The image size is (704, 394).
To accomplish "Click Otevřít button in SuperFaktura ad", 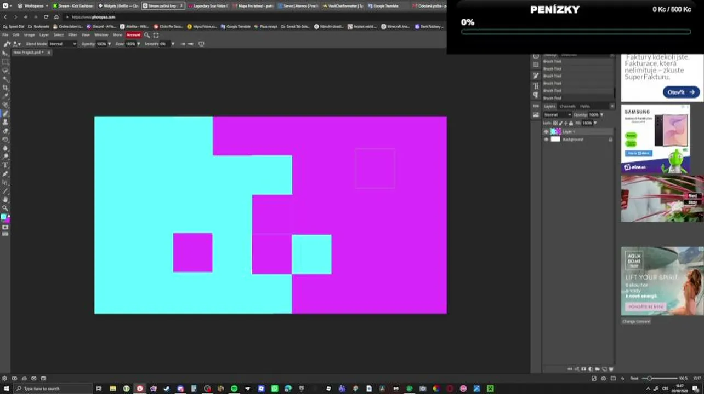I will pyautogui.click(x=682, y=92).
